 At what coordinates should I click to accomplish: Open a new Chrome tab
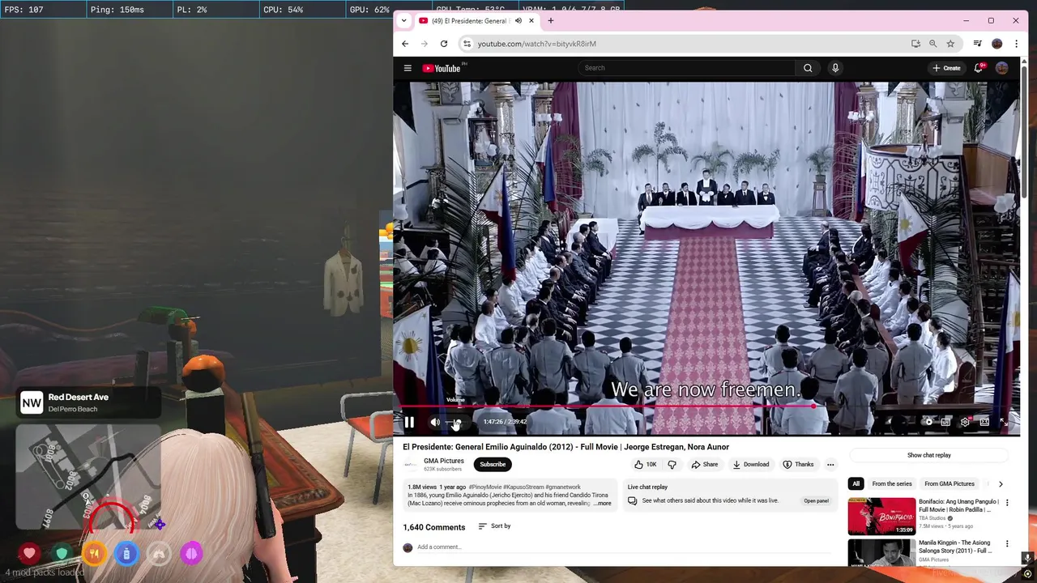point(551,20)
